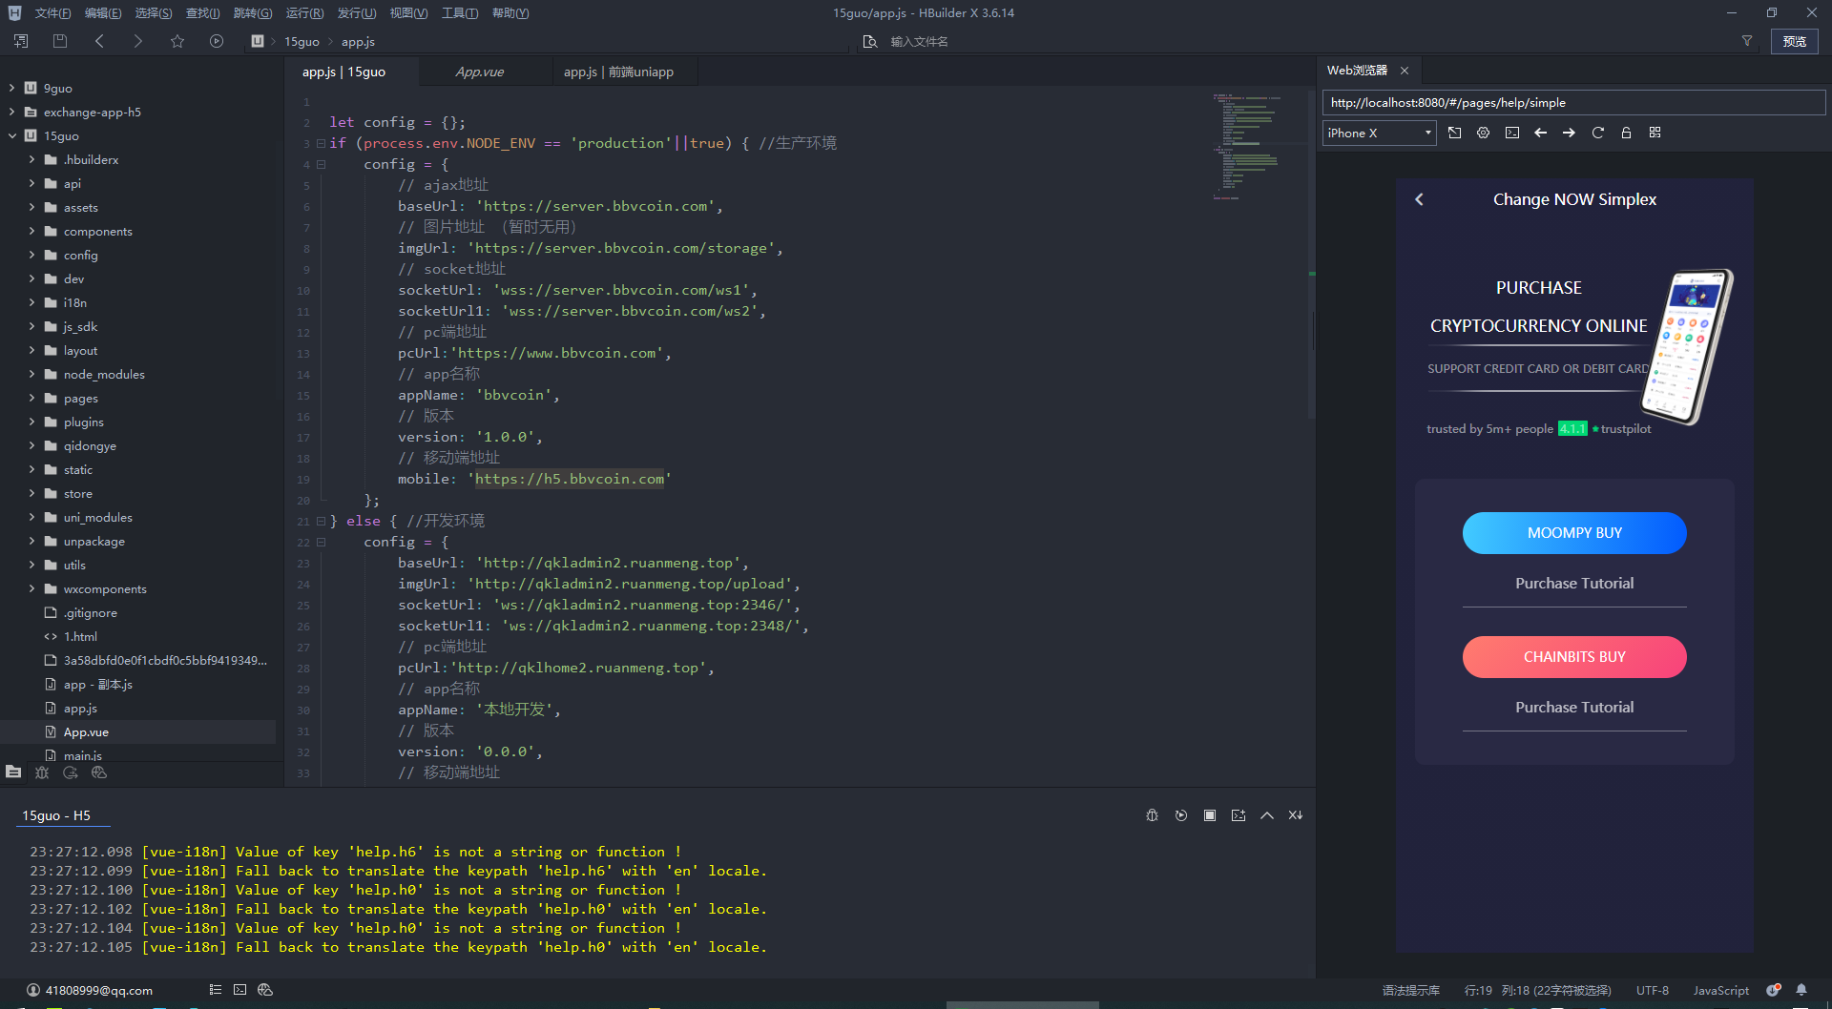Toggle fold on code line 3

321,143
